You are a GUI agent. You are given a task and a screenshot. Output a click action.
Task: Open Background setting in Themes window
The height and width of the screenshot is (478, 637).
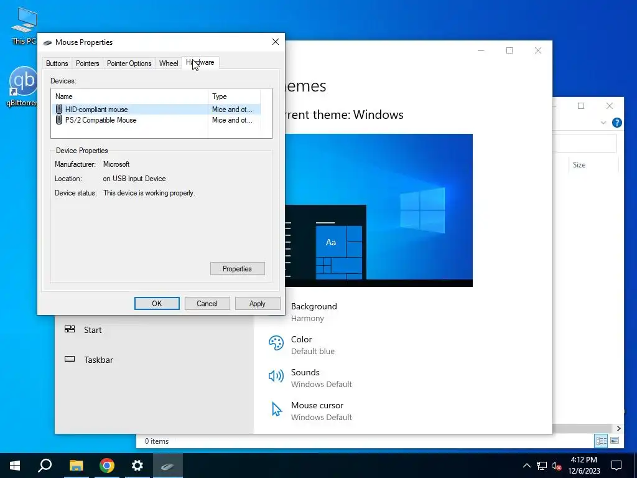click(314, 312)
